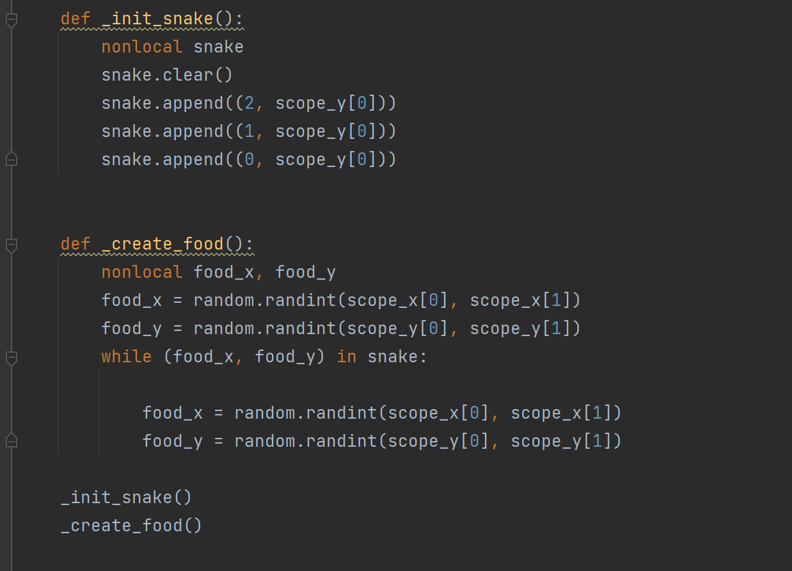Click the snake.append((1, scope_y[0])) line
This screenshot has width=792, height=571.
(249, 131)
